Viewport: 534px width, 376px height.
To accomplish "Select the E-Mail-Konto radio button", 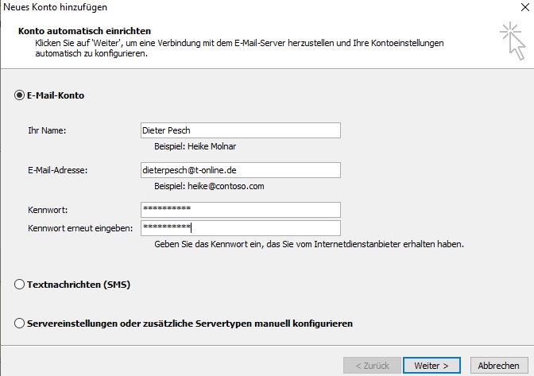I will 19,95.
